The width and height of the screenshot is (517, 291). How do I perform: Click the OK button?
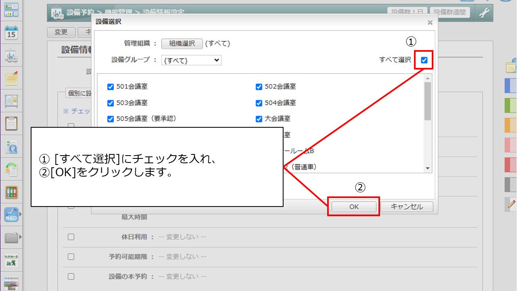354,207
